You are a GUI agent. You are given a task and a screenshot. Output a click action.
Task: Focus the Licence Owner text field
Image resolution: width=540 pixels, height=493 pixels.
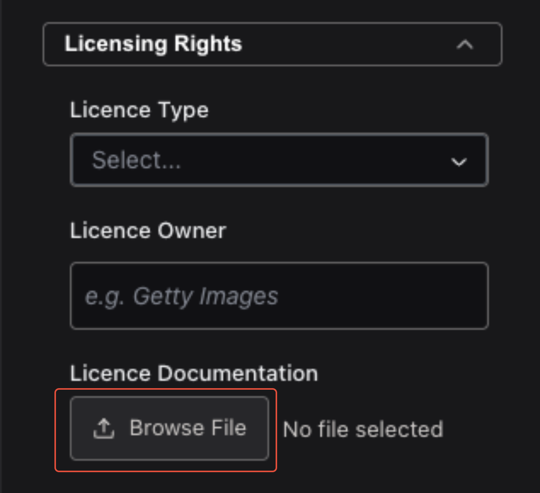[279, 296]
